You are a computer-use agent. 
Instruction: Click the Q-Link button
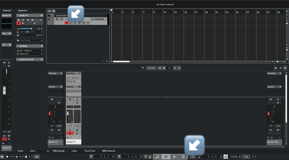click(x=151, y=68)
